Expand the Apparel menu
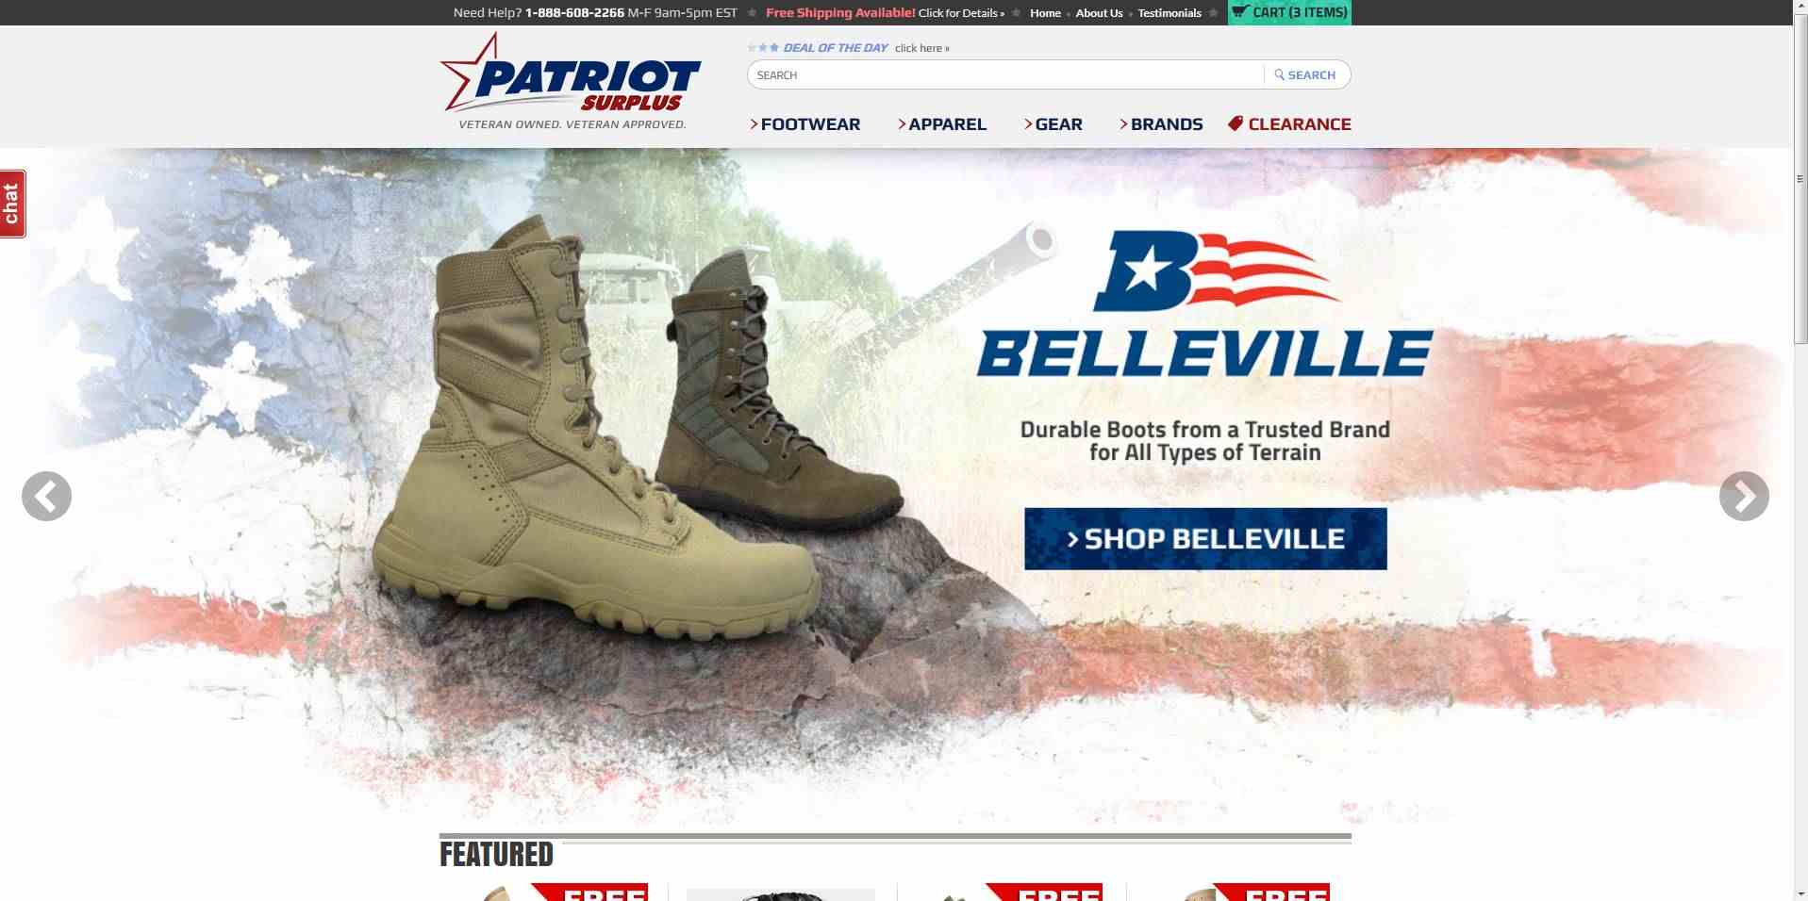Viewport: 1808px width, 901px height. pos(942,124)
